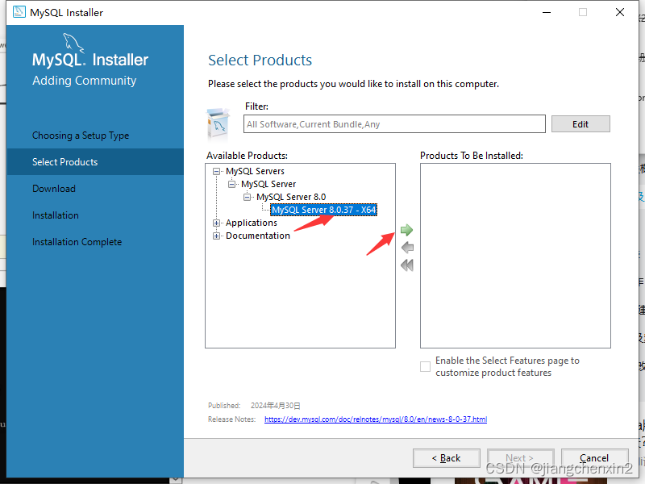
Task: Click the Cancel button
Action: (x=594, y=458)
